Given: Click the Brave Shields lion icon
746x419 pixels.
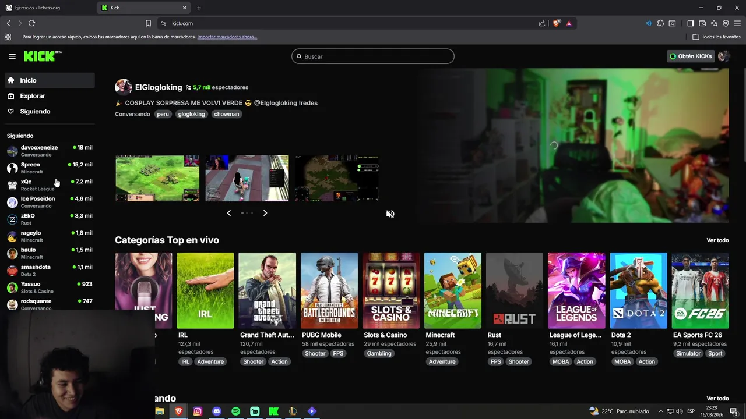Looking at the screenshot, I should click(557, 23).
